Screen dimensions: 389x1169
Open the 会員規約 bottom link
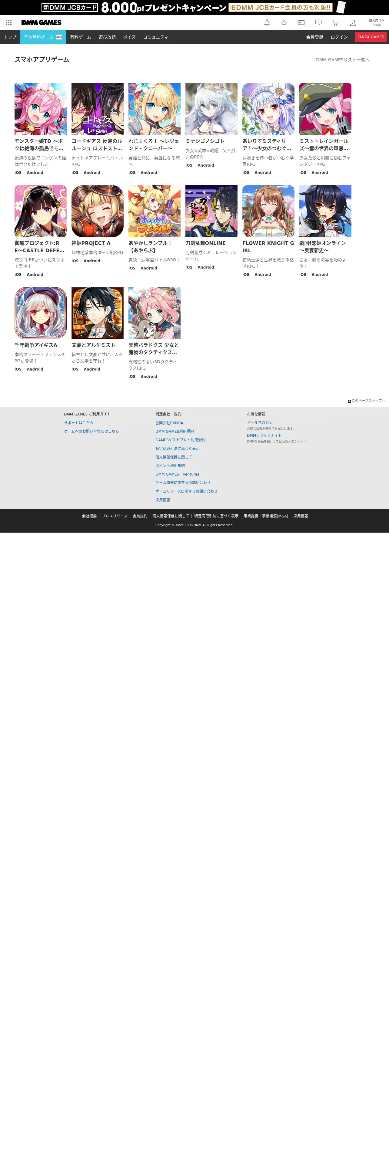(140, 516)
